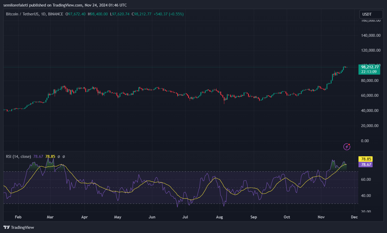This screenshot has width=387, height=233.
Task: Click the 60,000.00 price axis label
Action: point(370,95)
